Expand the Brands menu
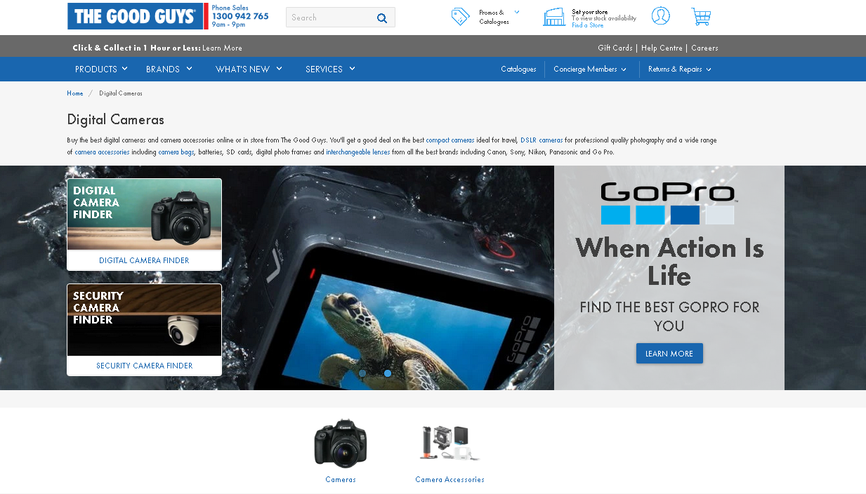The width and height of the screenshot is (866, 494). tap(169, 69)
